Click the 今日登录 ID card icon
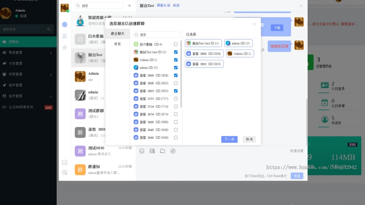 [325, 86]
